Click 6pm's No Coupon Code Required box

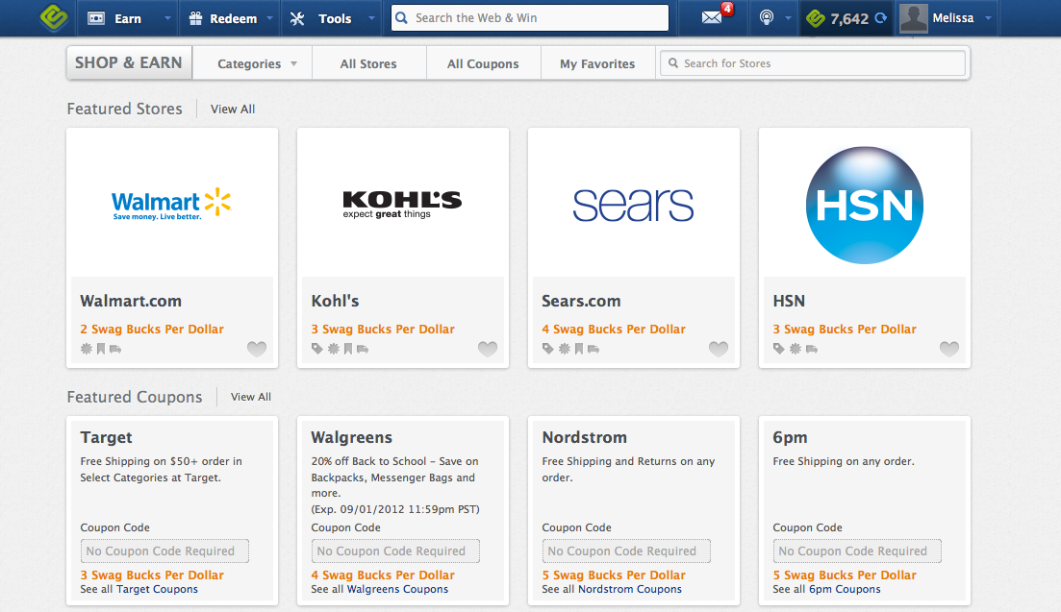(x=857, y=551)
